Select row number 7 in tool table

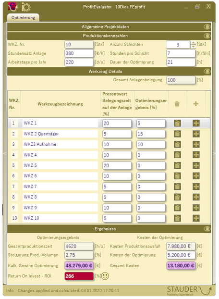(x=13, y=187)
